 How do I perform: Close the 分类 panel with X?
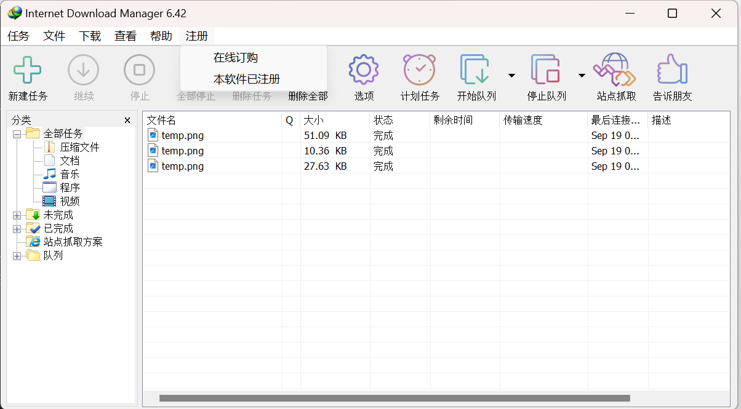(x=127, y=121)
